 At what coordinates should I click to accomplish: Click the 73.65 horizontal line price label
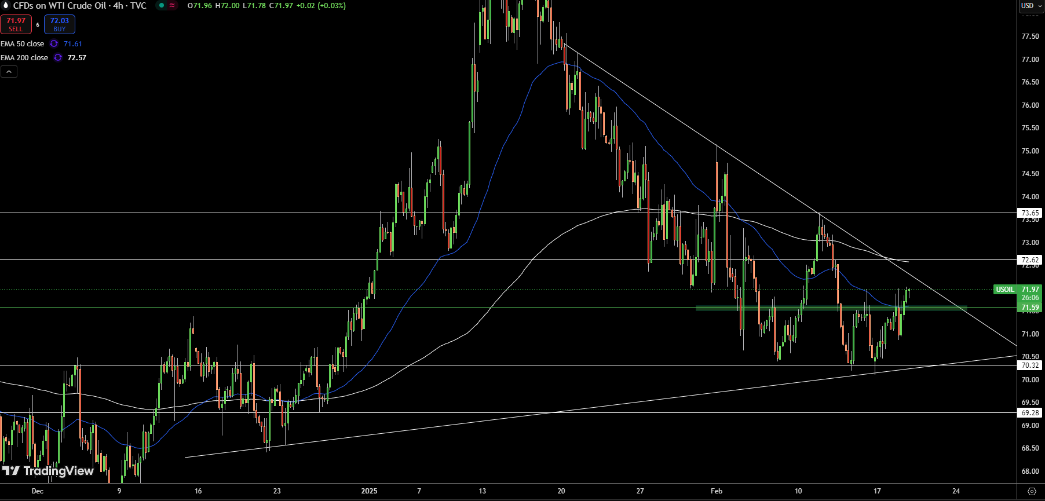(1030, 213)
